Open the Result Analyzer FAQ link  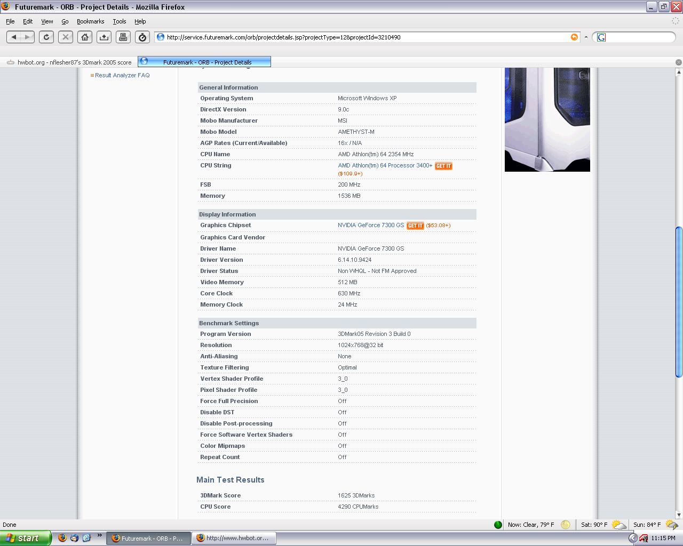pos(122,75)
